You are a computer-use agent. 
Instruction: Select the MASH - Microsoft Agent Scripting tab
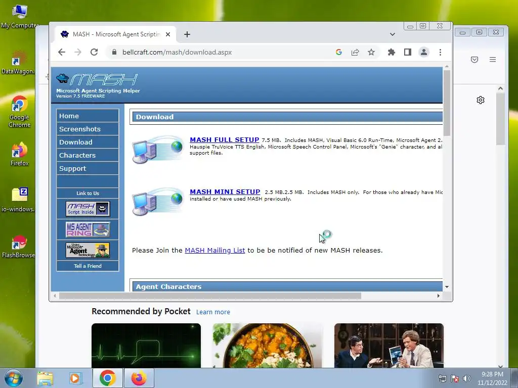coord(115,34)
